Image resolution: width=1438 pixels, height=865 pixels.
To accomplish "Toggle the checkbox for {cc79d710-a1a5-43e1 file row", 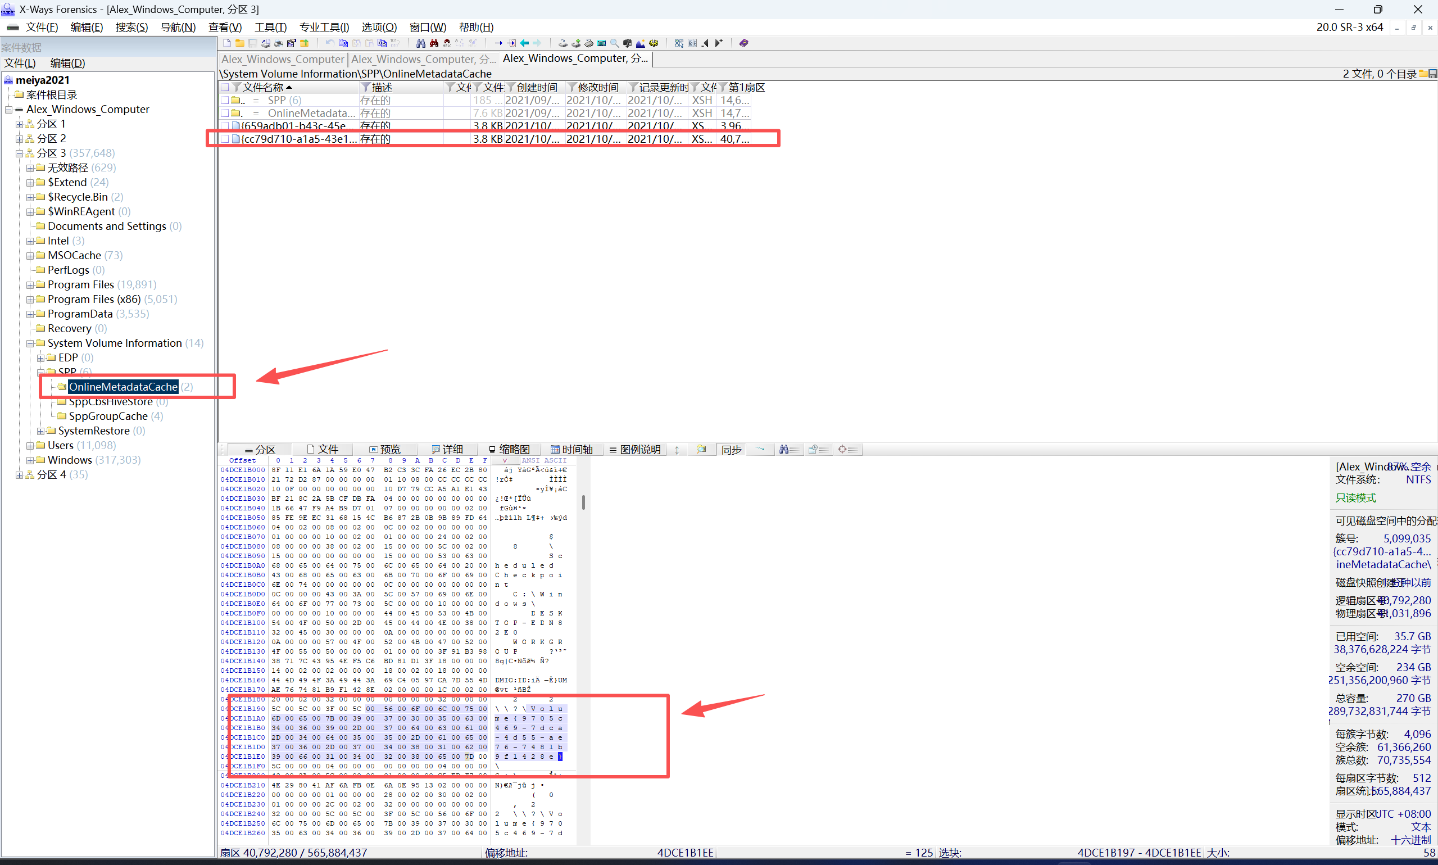I will (225, 139).
